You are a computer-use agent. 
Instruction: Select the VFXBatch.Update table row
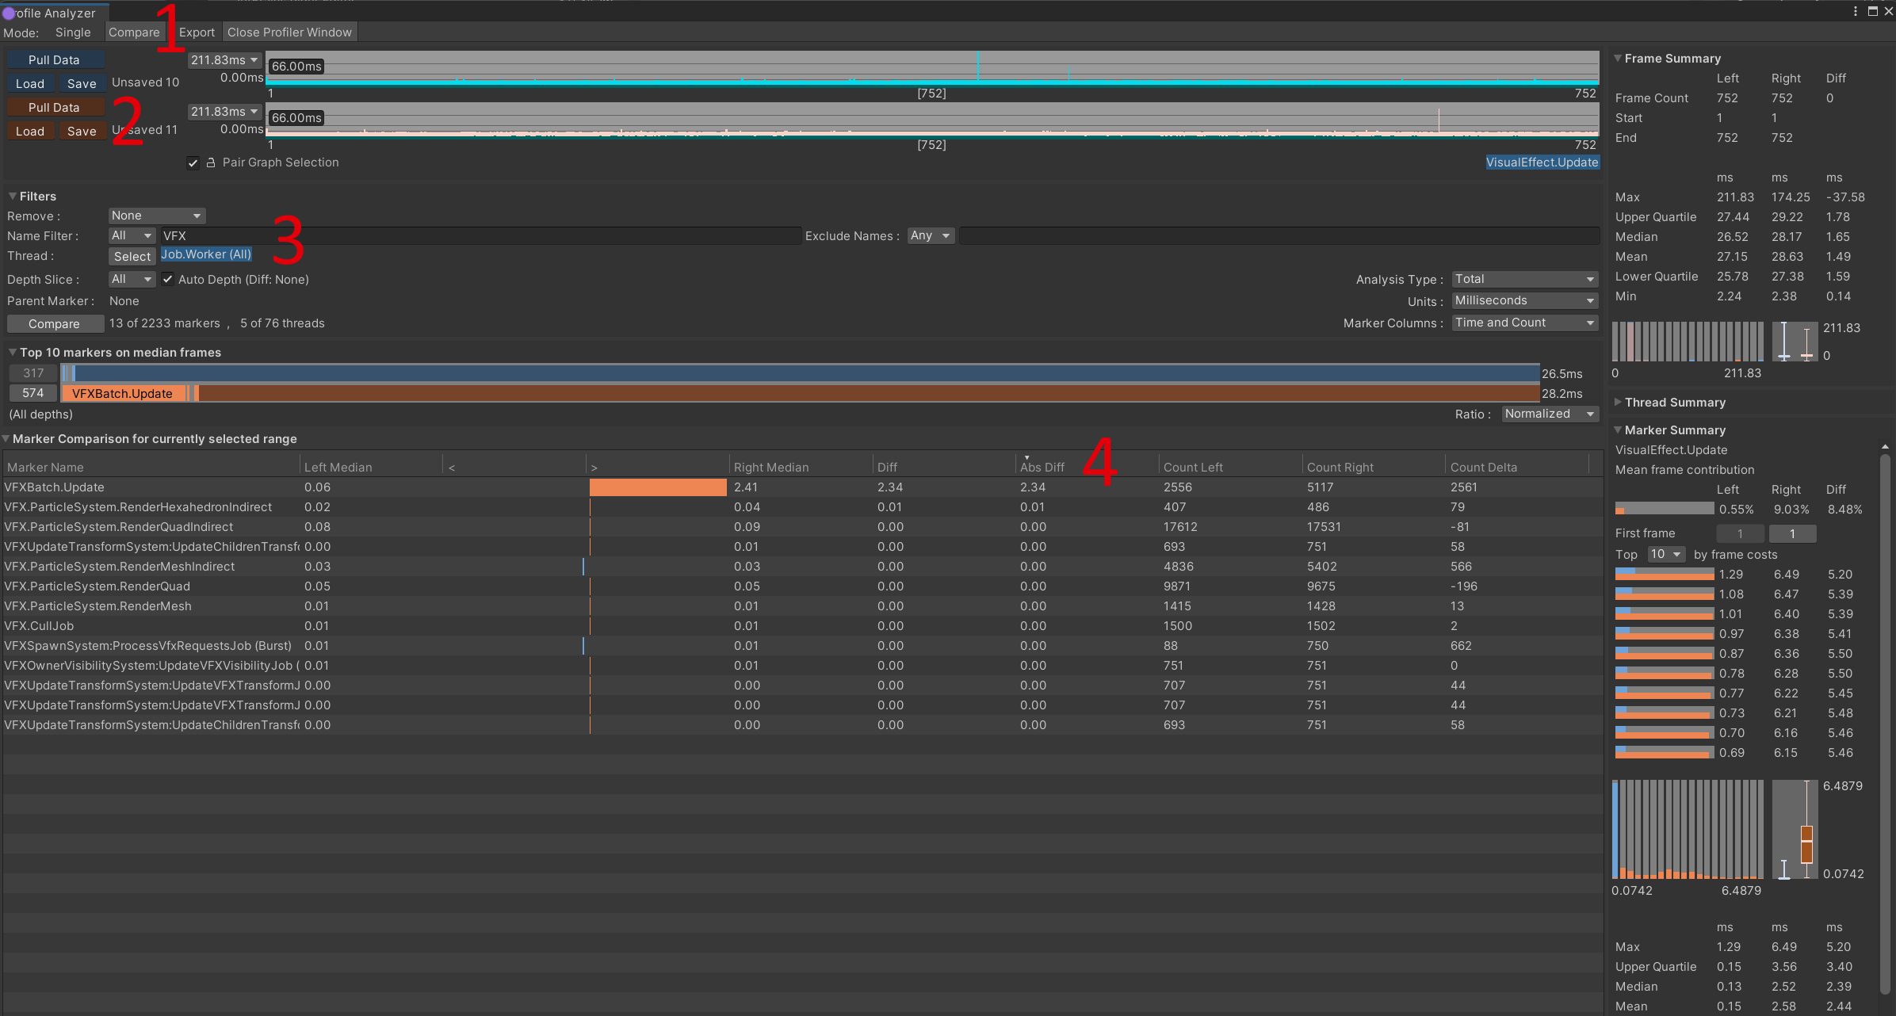point(802,487)
